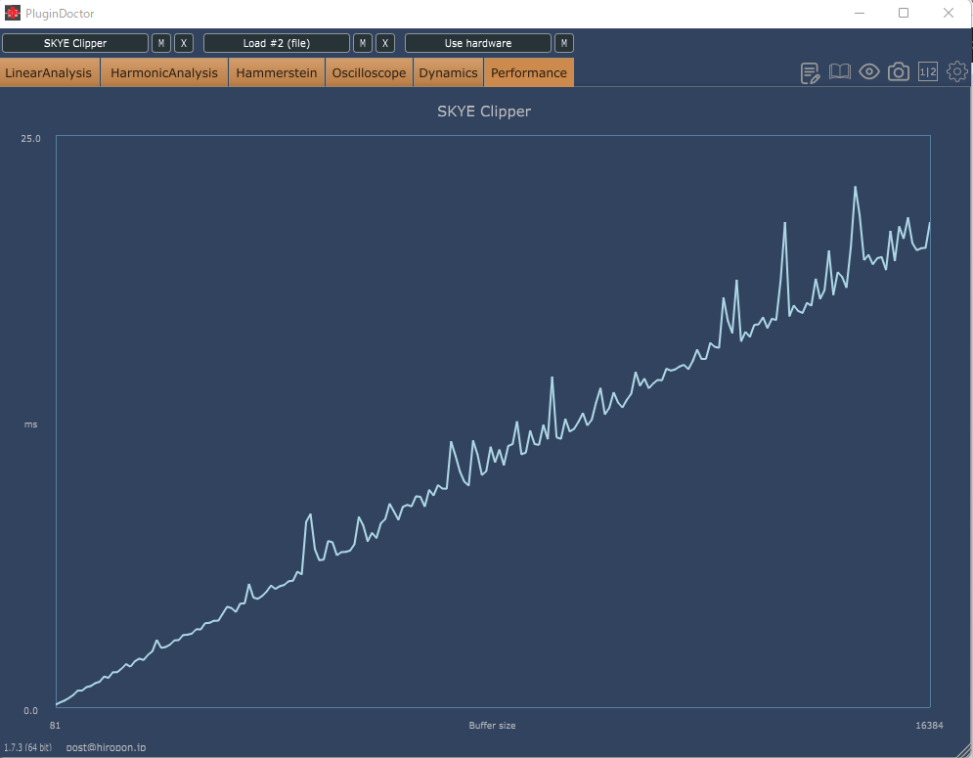973x758 pixels.
Task: Open the Hammerstein tab
Action: (276, 72)
